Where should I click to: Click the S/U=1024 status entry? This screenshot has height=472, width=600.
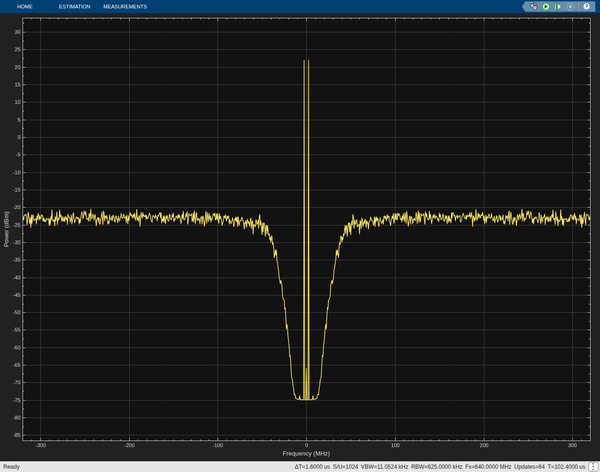tap(345, 467)
